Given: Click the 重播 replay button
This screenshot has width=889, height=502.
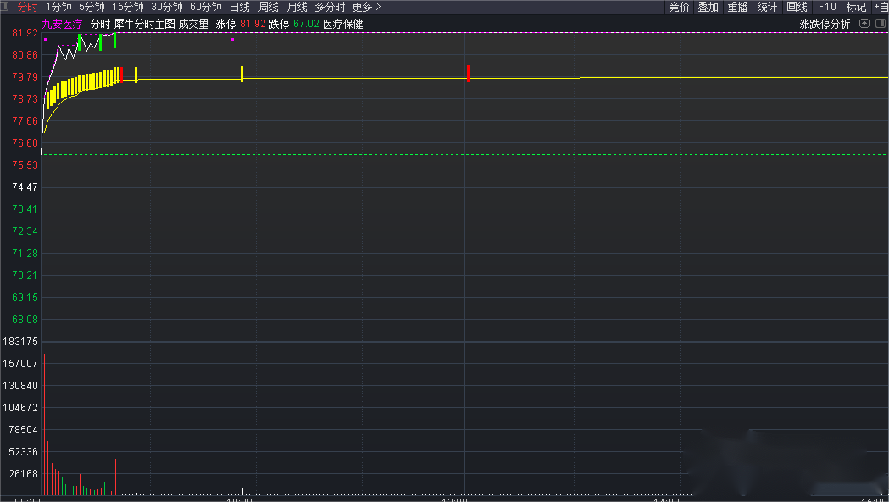Looking at the screenshot, I should click(x=737, y=7).
